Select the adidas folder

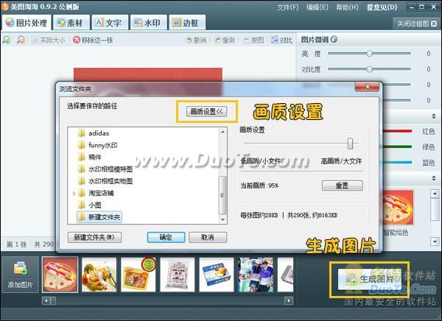point(94,133)
